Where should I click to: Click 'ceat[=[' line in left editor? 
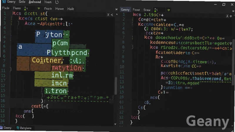[x=40, y=106]
